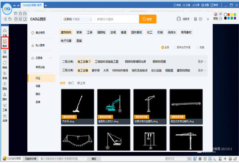239x163 pixels.
Task: Open the [云图库] search scope dropdown
Action: pos(77,19)
